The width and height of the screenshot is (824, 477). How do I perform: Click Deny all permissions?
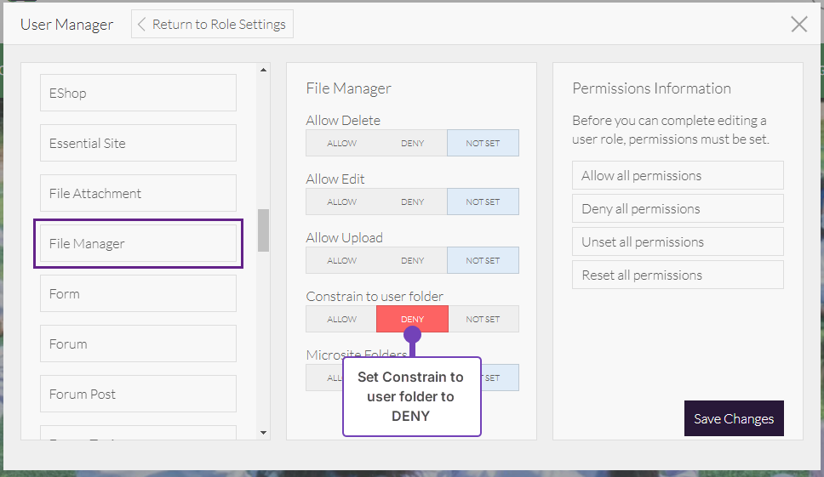coord(677,208)
